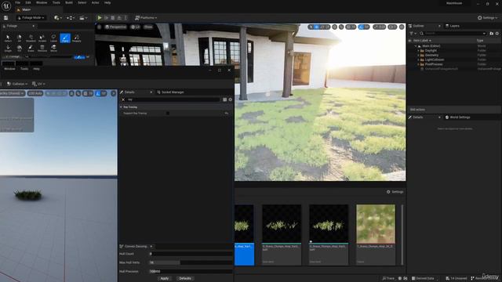The height and width of the screenshot is (282, 502).
Task: Maximize the main viewport layout button
Action: point(402,27)
